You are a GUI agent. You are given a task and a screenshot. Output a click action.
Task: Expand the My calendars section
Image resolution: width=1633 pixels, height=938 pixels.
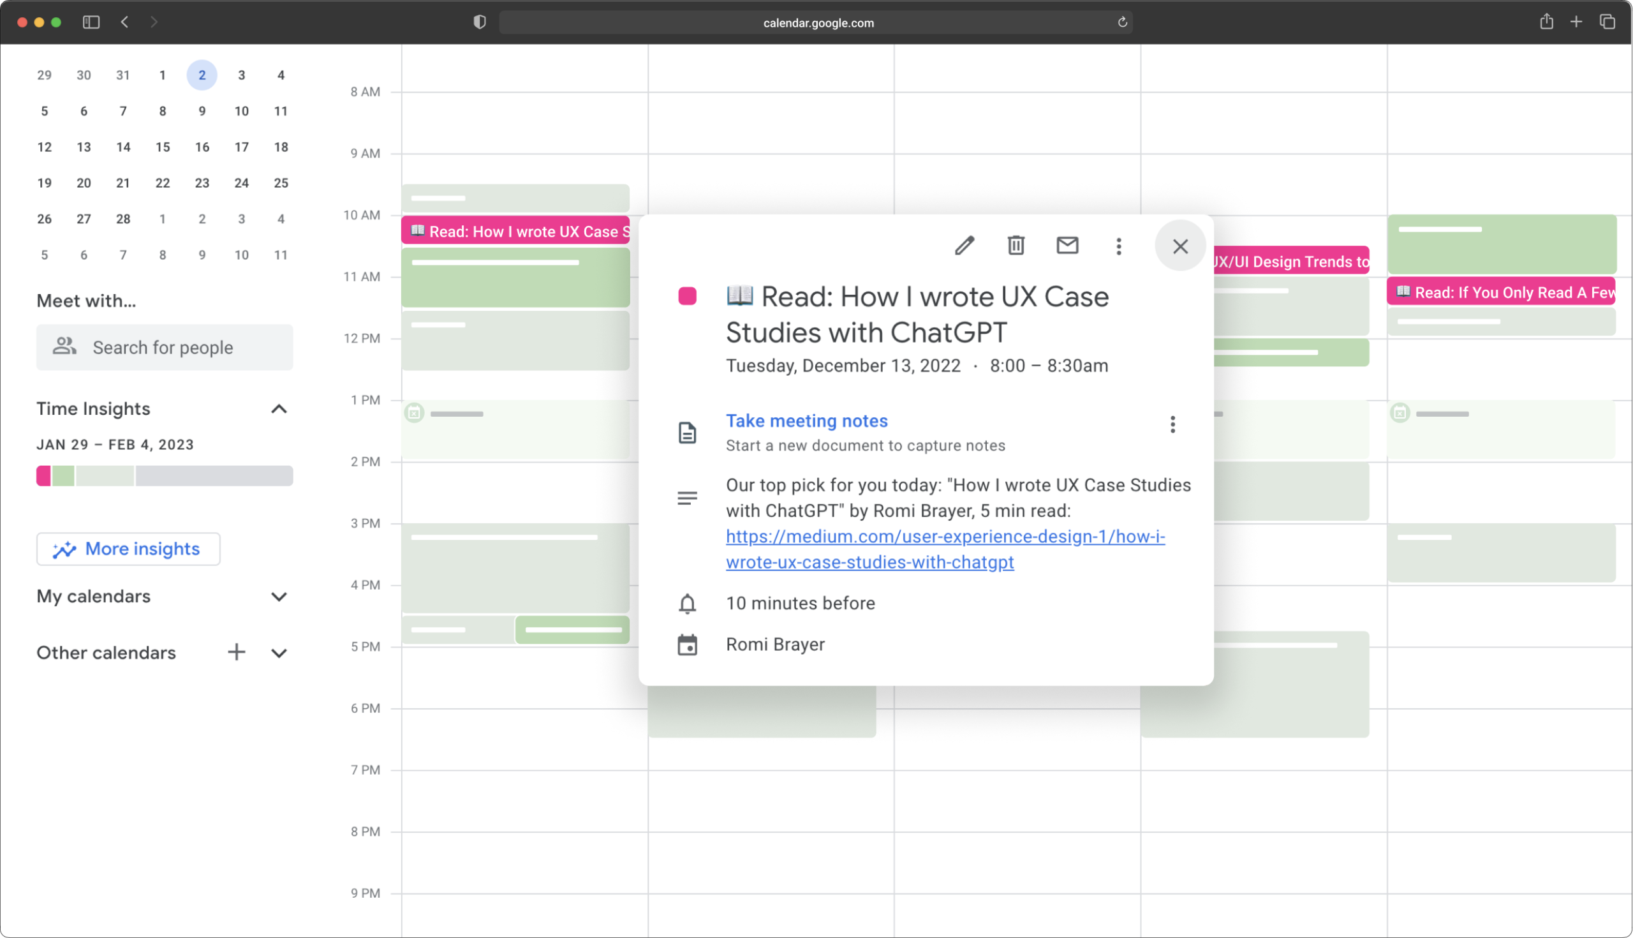(279, 597)
